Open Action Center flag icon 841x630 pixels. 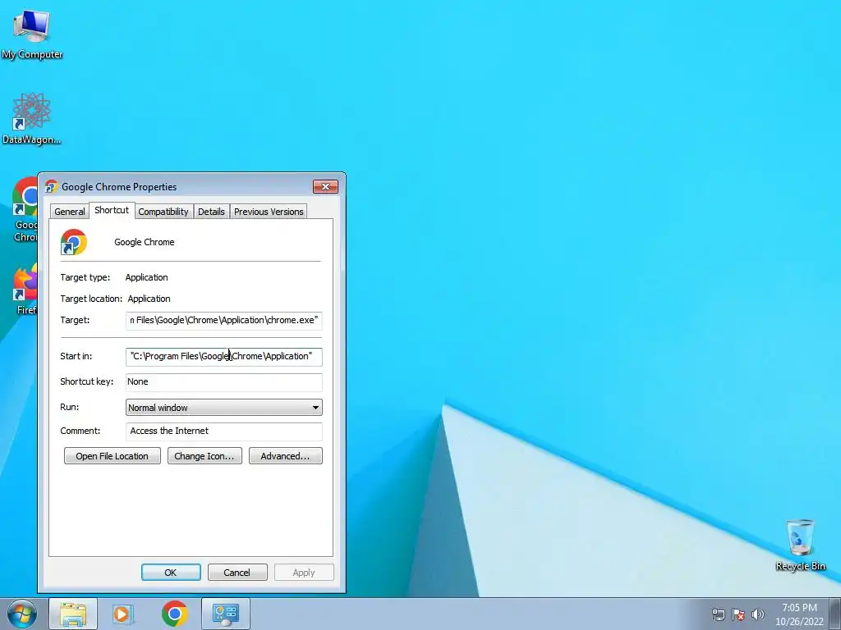[x=738, y=614]
